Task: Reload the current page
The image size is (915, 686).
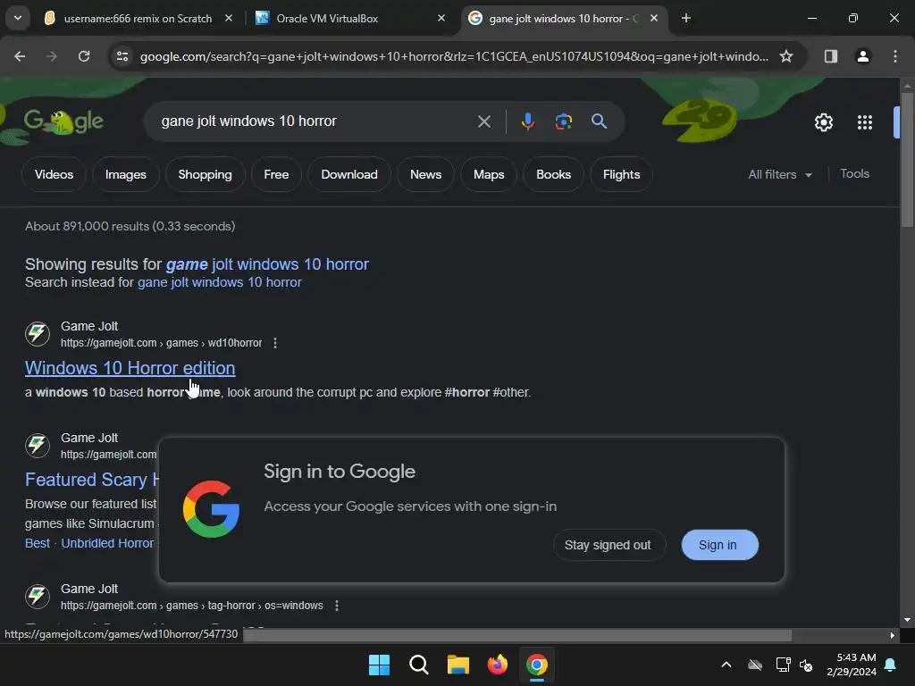Action: point(84,56)
